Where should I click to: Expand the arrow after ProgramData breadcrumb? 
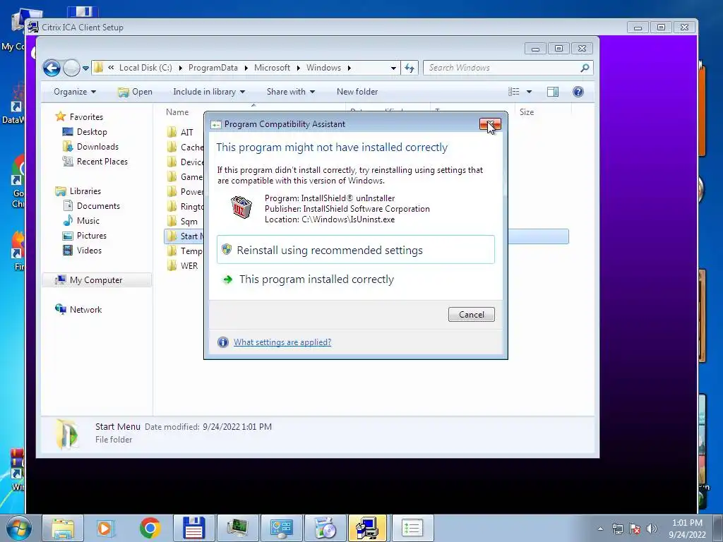(x=246, y=68)
